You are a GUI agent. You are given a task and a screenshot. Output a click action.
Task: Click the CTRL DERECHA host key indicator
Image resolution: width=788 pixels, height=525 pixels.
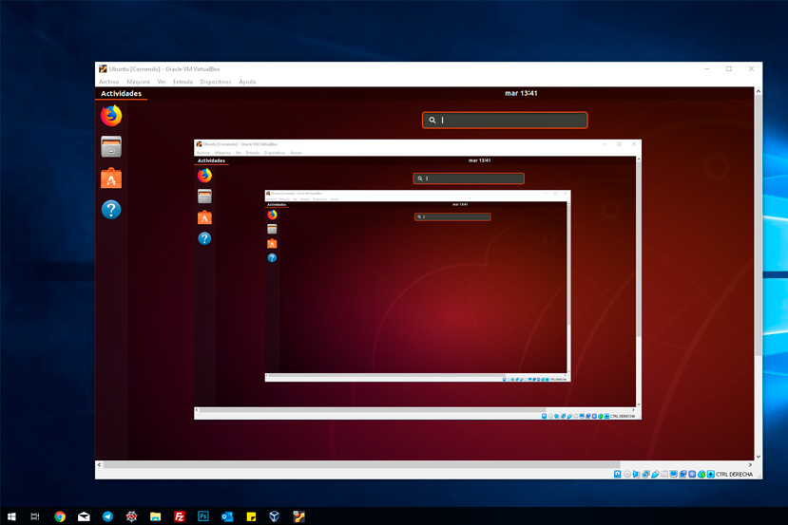(734, 474)
